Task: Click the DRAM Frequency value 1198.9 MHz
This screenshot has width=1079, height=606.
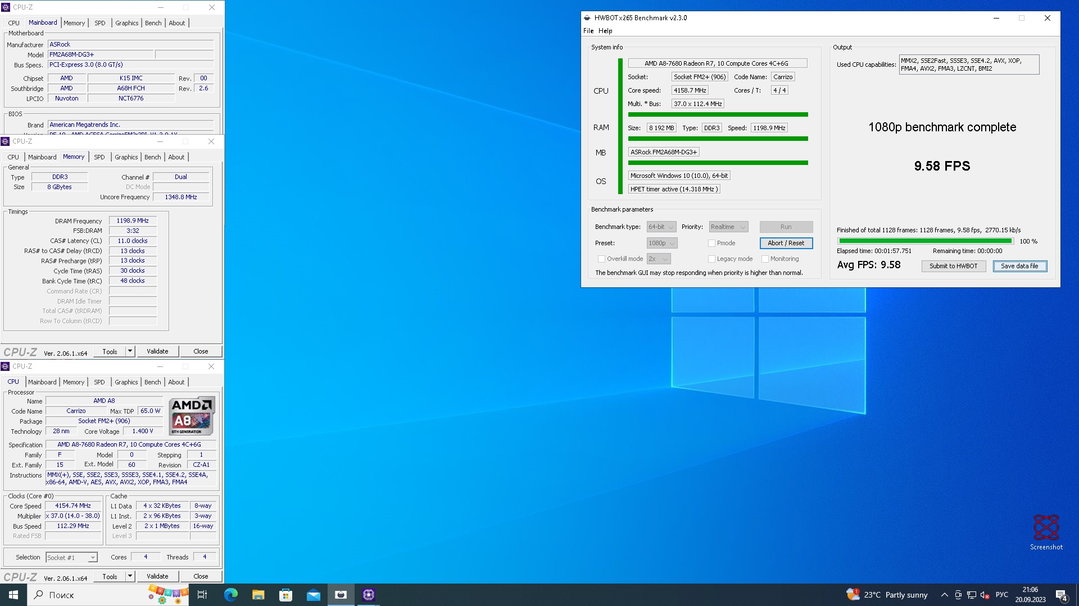Action: tap(133, 221)
